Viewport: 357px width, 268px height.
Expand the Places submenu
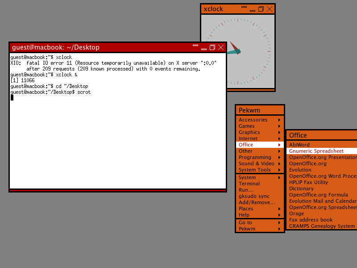pos(260,209)
